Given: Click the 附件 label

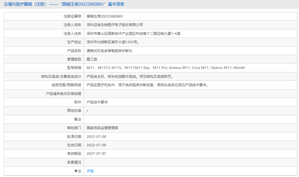Looking at the screenshot, I should click(x=78, y=102).
